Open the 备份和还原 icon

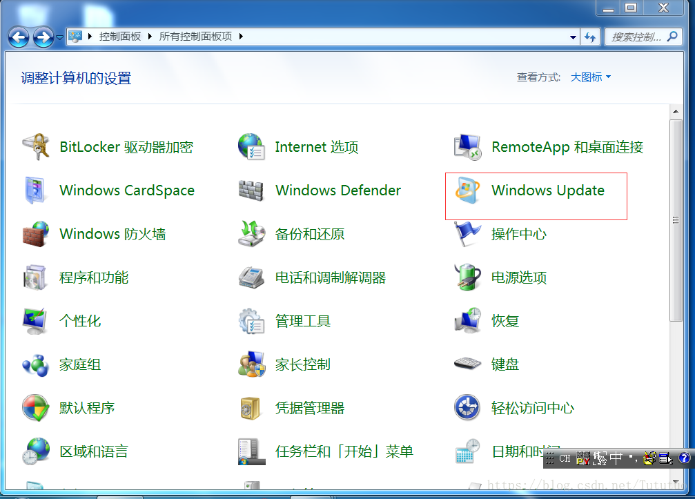tap(251, 233)
